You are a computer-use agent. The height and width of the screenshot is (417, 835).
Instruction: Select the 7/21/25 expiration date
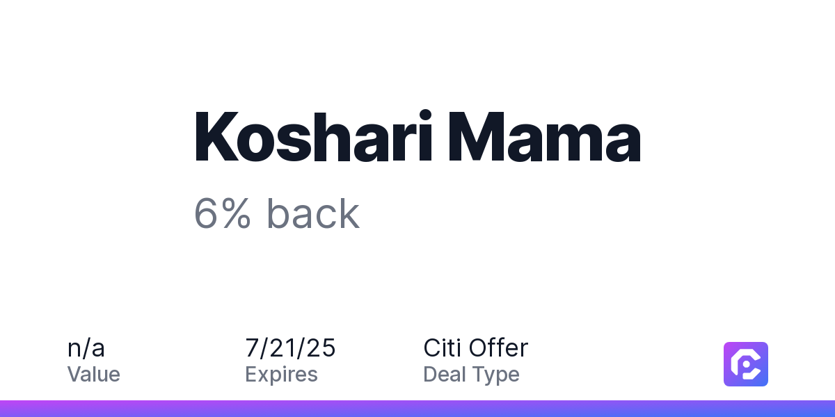coord(291,347)
